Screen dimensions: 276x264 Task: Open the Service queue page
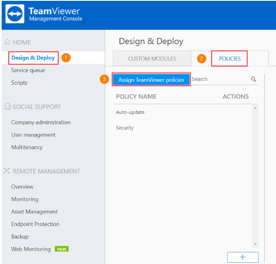[x=28, y=70]
